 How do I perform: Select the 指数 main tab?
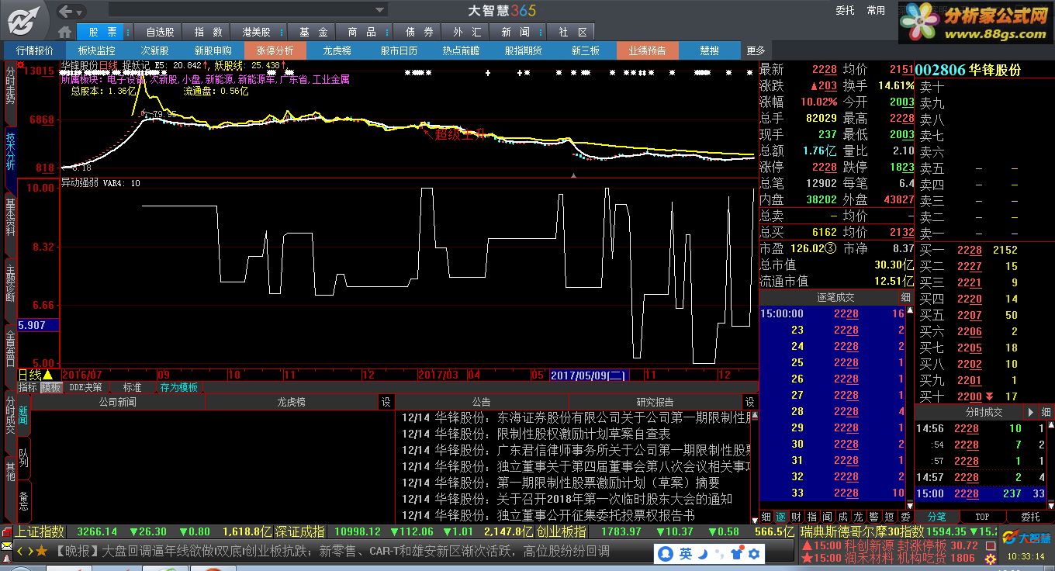(x=208, y=32)
